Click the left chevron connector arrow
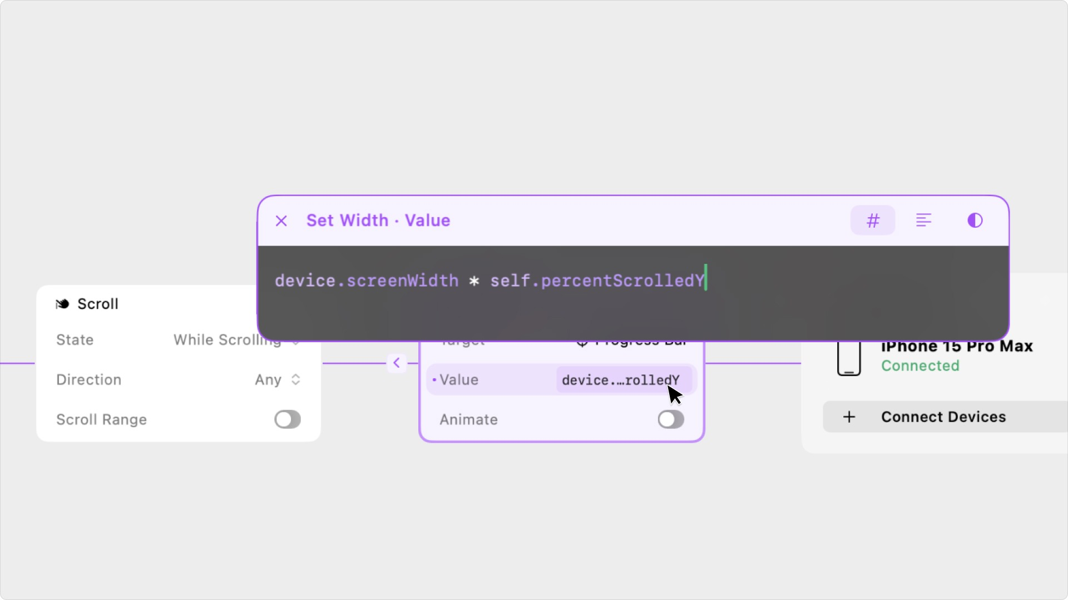This screenshot has height=600, width=1068. (x=397, y=363)
